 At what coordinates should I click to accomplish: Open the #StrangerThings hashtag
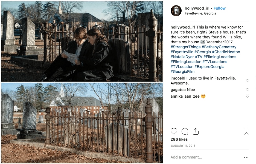185,47
